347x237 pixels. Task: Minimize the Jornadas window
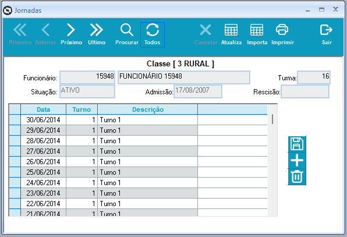307,10
